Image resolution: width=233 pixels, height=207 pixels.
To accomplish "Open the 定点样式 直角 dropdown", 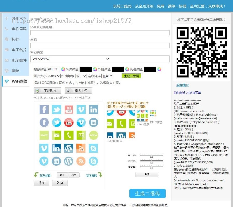I will pyautogui.click(x=107, y=76).
